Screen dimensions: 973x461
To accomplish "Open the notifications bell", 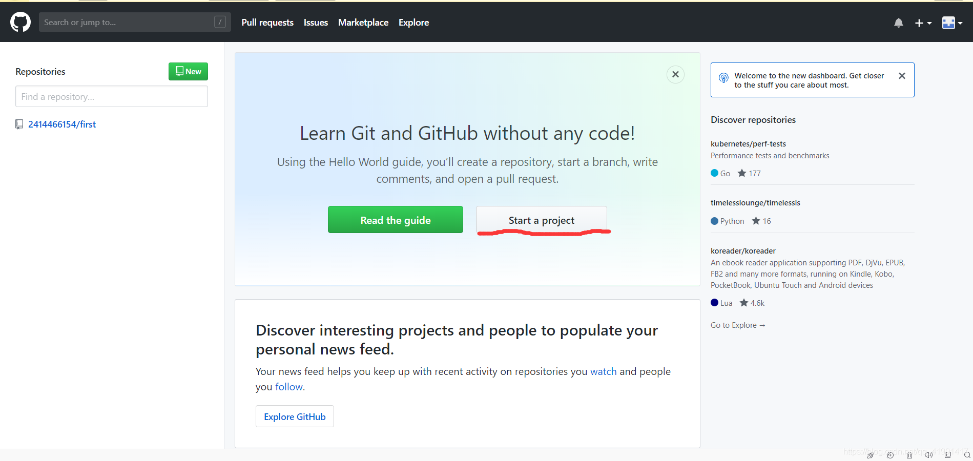I will coord(899,23).
